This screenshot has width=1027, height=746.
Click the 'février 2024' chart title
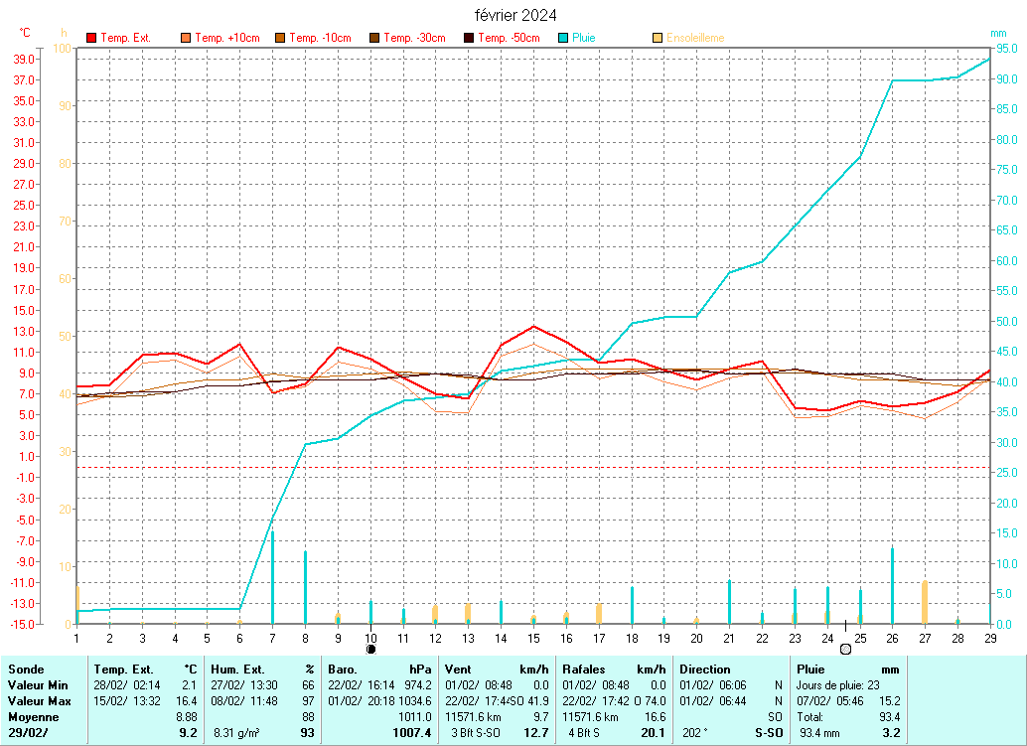coord(513,15)
